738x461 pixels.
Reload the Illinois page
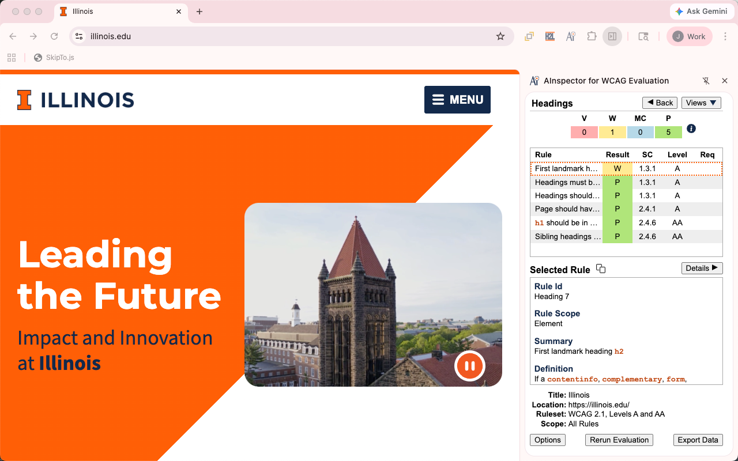pyautogui.click(x=54, y=36)
